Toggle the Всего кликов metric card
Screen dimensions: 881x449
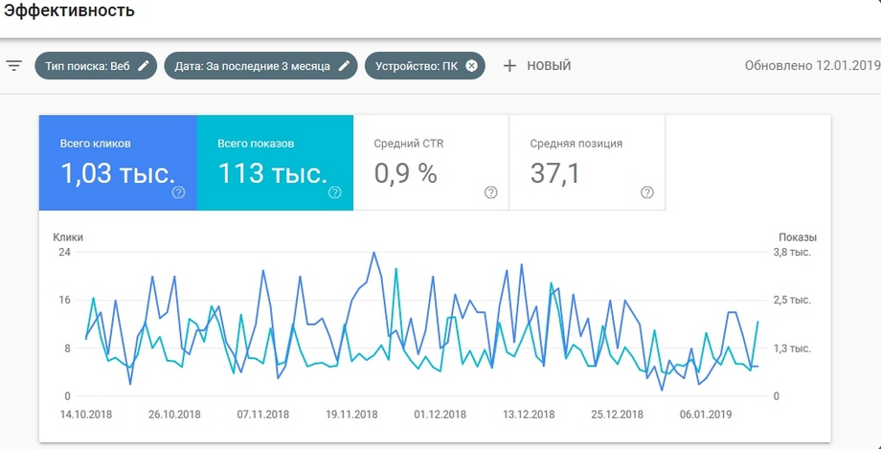point(118,163)
